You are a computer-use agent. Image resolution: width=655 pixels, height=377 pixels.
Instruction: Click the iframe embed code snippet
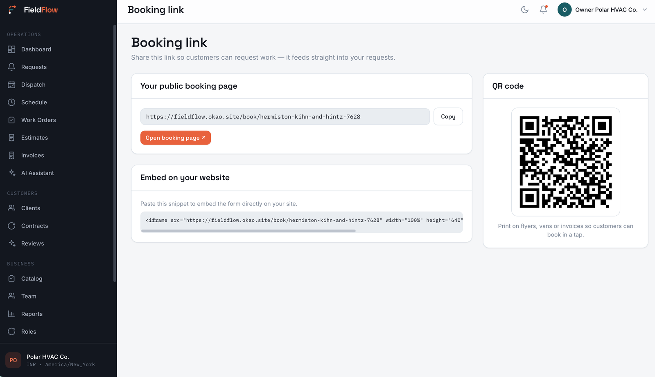pos(302,220)
